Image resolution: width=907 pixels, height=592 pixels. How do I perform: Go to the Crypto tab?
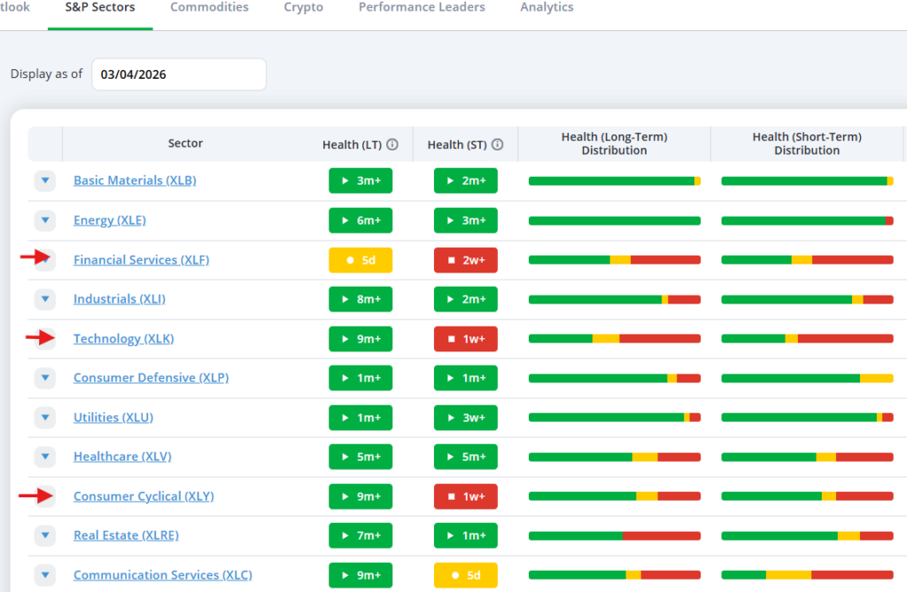(x=303, y=8)
